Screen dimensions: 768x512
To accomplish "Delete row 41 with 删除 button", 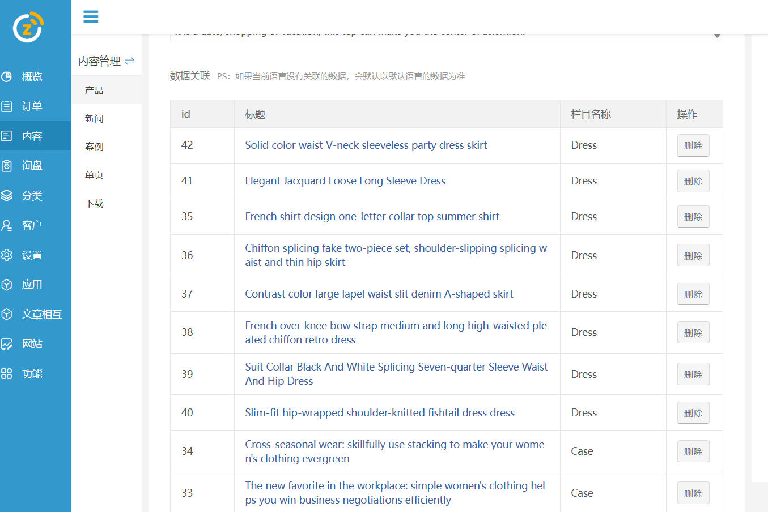I will point(693,181).
